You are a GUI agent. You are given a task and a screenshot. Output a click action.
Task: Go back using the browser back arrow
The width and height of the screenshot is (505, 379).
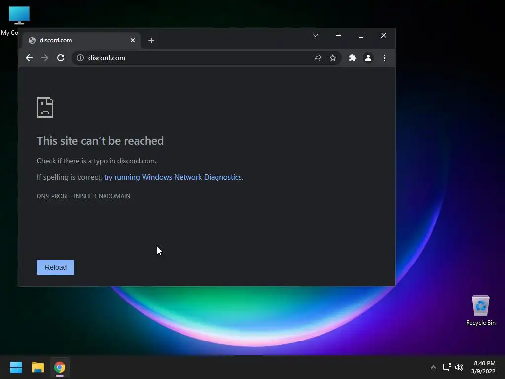pyautogui.click(x=29, y=58)
